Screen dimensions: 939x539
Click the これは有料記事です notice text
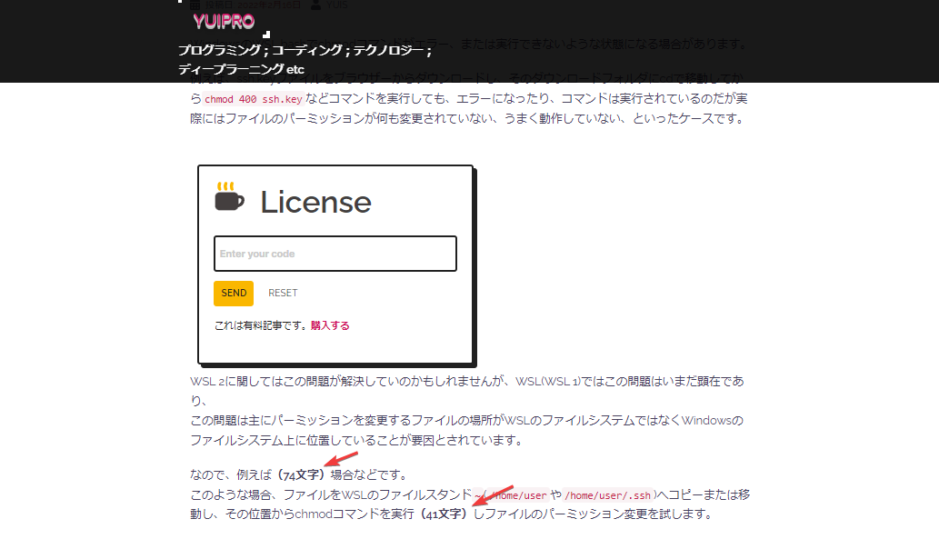pyautogui.click(x=262, y=324)
